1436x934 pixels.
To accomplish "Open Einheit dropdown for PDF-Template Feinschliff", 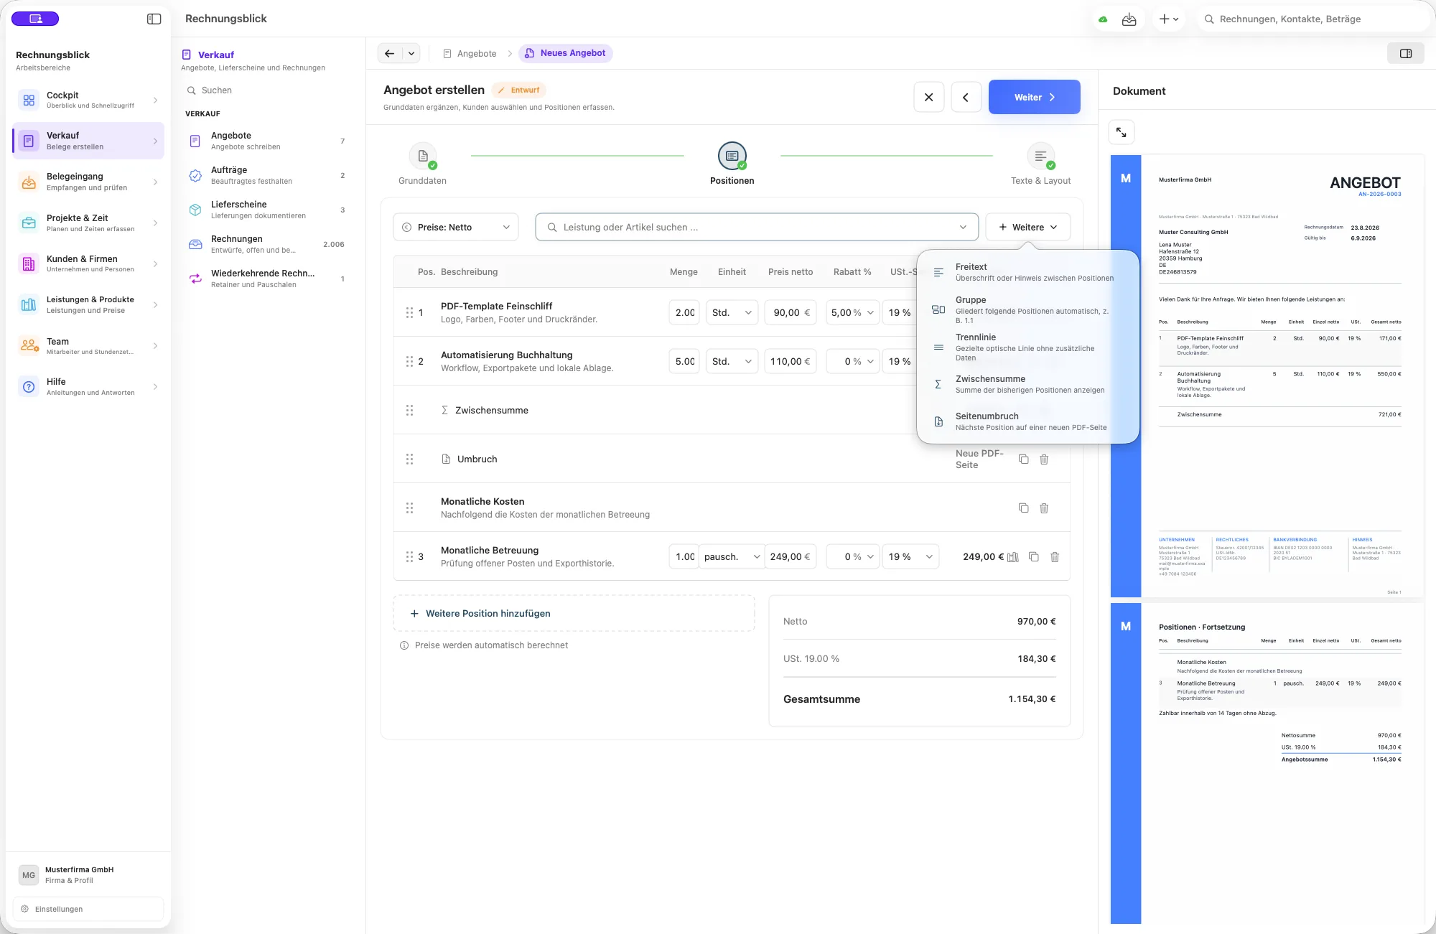I will click(732, 312).
